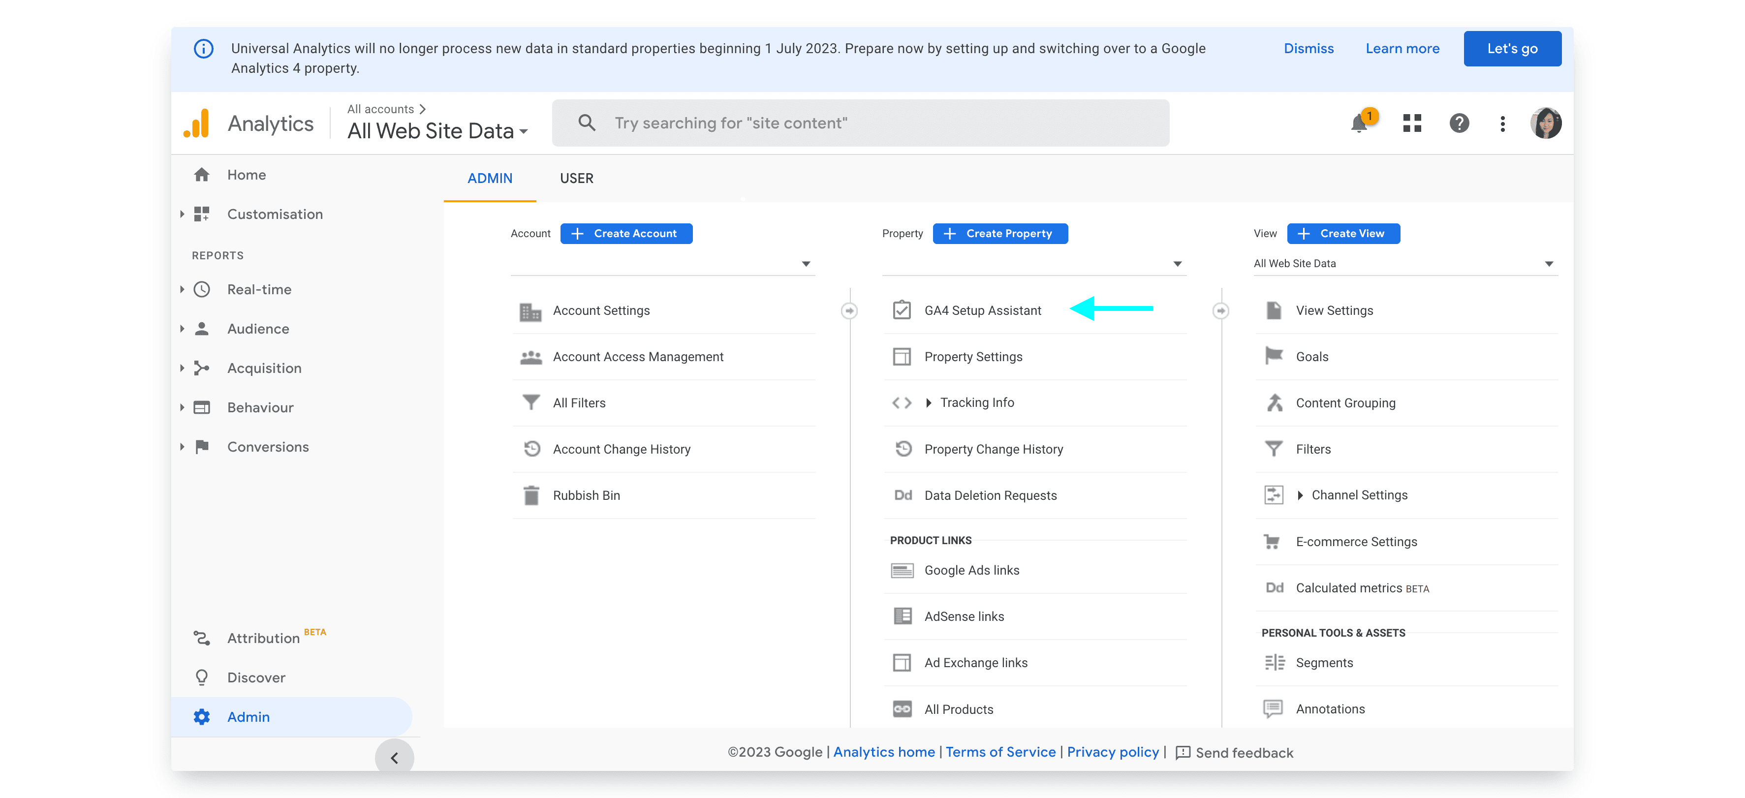This screenshot has width=1745, height=798.
Task: Open the three-dot more options menu
Action: tap(1502, 123)
